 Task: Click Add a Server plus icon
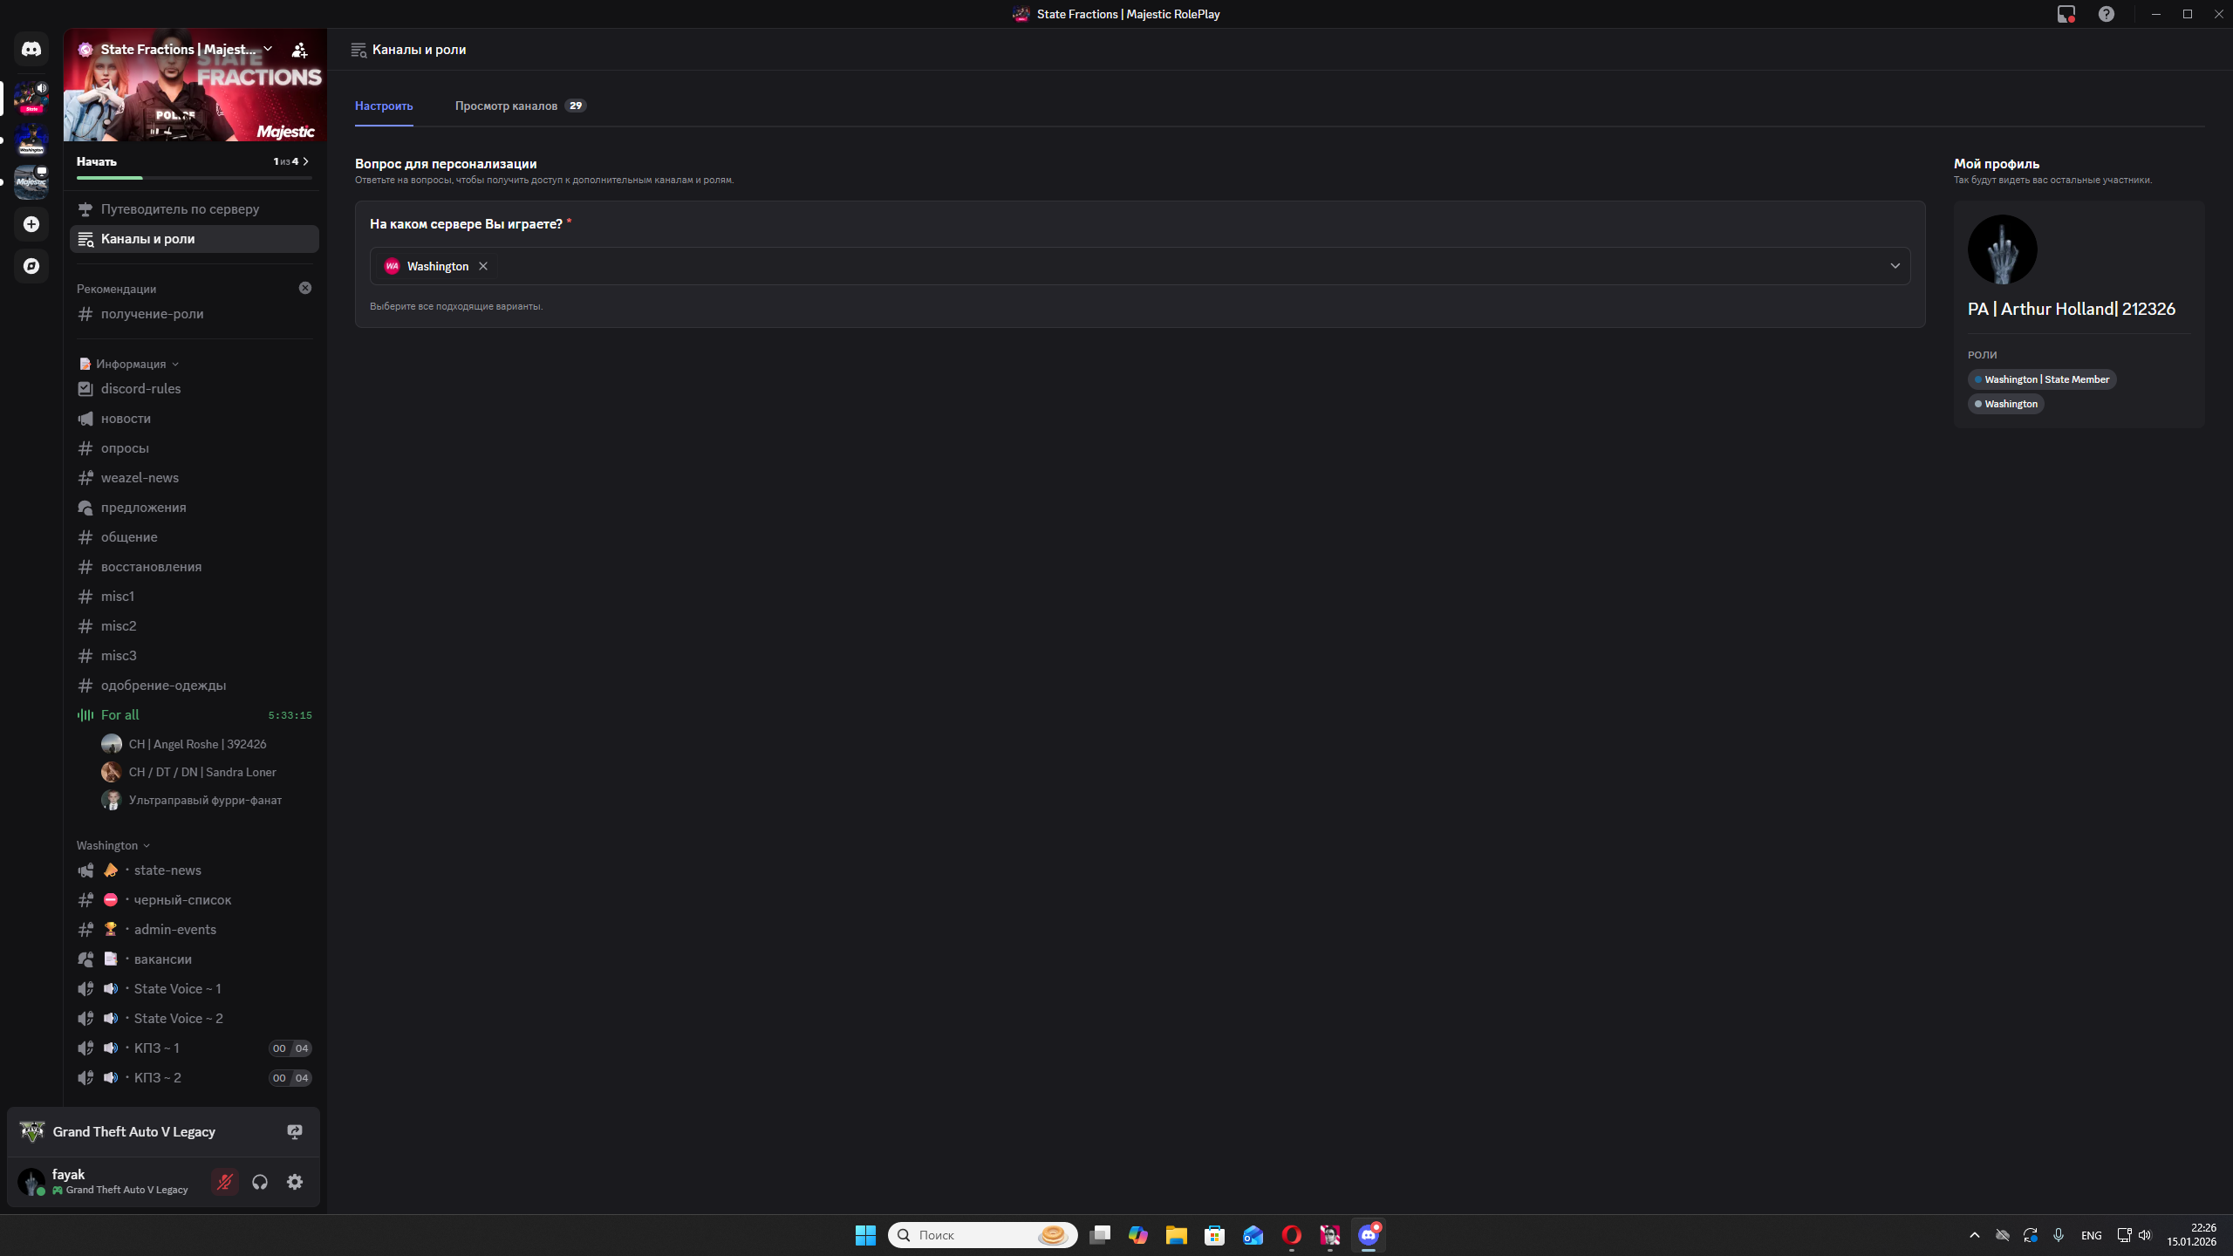pos(31,224)
